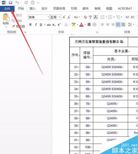Viewport: 138px width, 154px height.
Task: Expand the customize quick access toolbar arrow
Action: click(x=38, y=3)
